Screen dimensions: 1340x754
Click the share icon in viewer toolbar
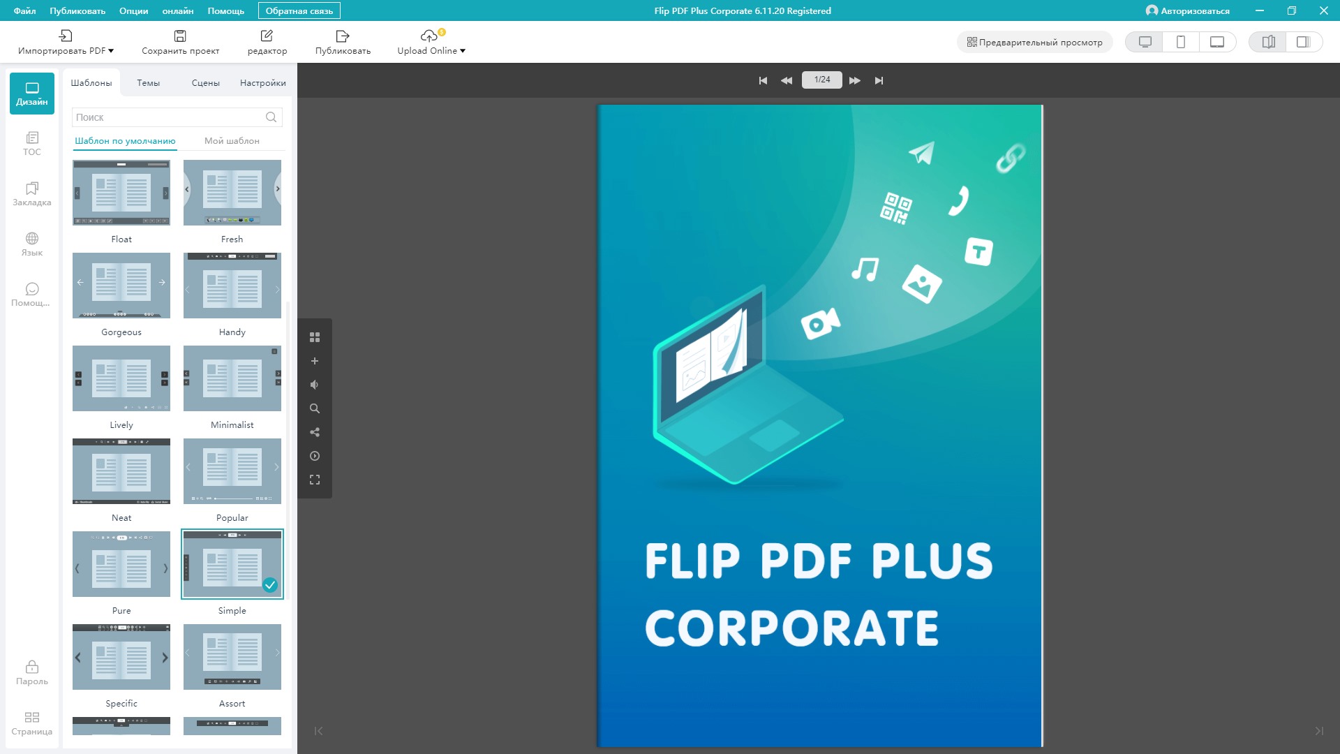point(315,432)
